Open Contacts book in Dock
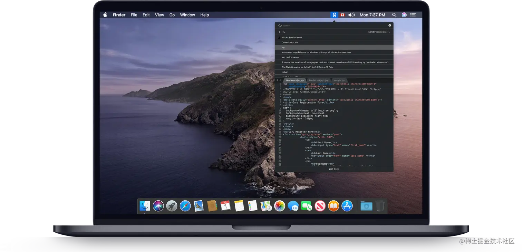The image size is (522, 252). (x=212, y=206)
